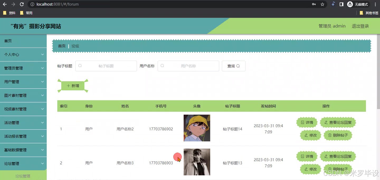The image size is (380, 180).
Task: Click the 查询 search button
Action: click(x=233, y=66)
